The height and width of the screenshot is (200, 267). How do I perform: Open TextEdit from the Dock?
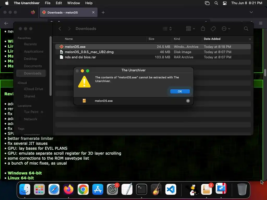click(127, 189)
